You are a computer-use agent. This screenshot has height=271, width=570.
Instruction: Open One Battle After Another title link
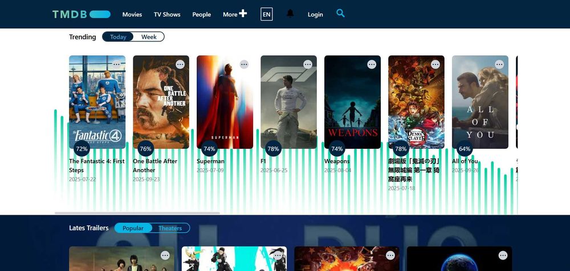coord(155,165)
